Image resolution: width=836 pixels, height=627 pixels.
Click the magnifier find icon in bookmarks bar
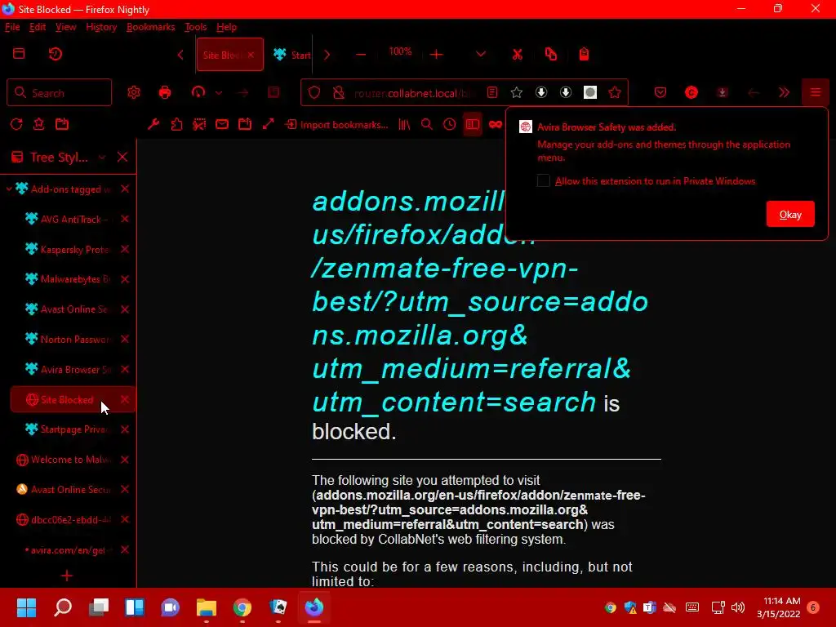pyautogui.click(x=426, y=124)
